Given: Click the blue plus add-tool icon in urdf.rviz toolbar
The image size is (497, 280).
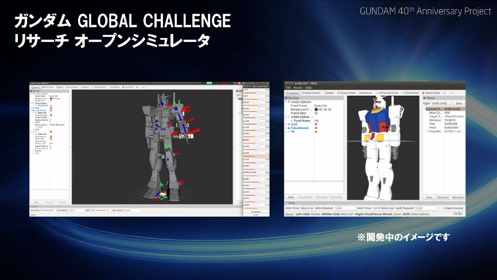Looking at the screenshot, I should click(x=445, y=93).
